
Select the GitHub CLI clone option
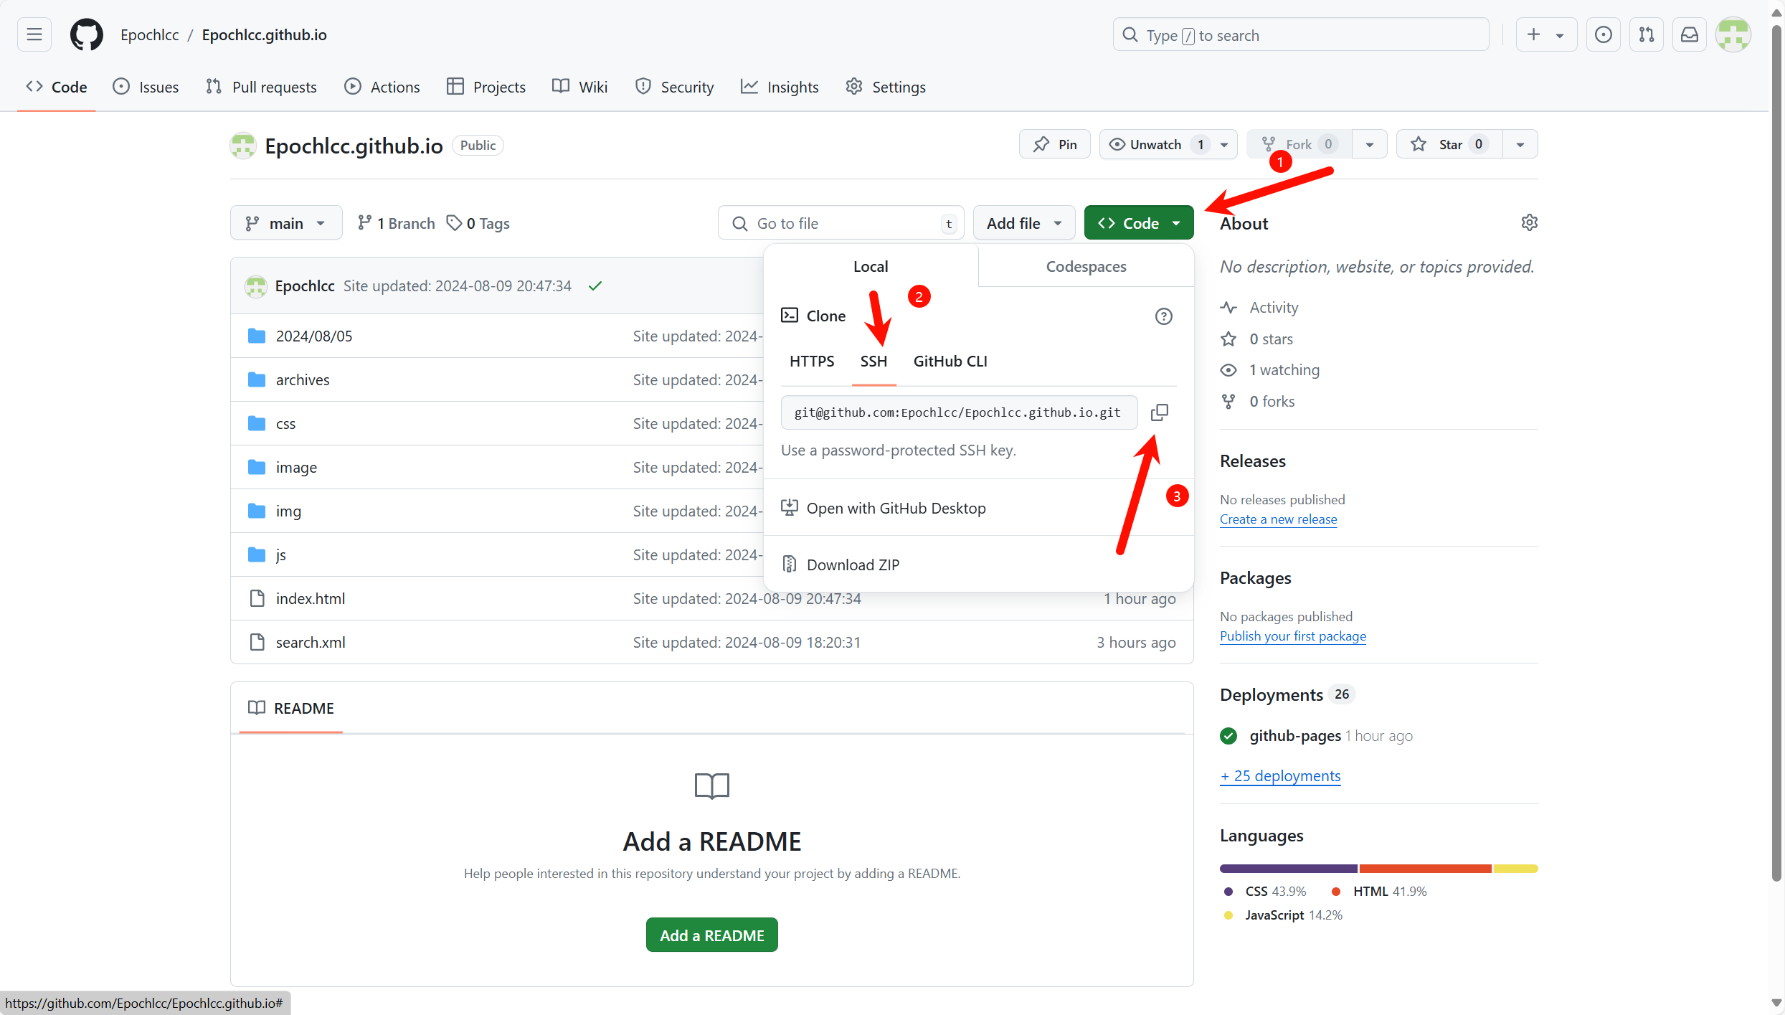tap(950, 361)
